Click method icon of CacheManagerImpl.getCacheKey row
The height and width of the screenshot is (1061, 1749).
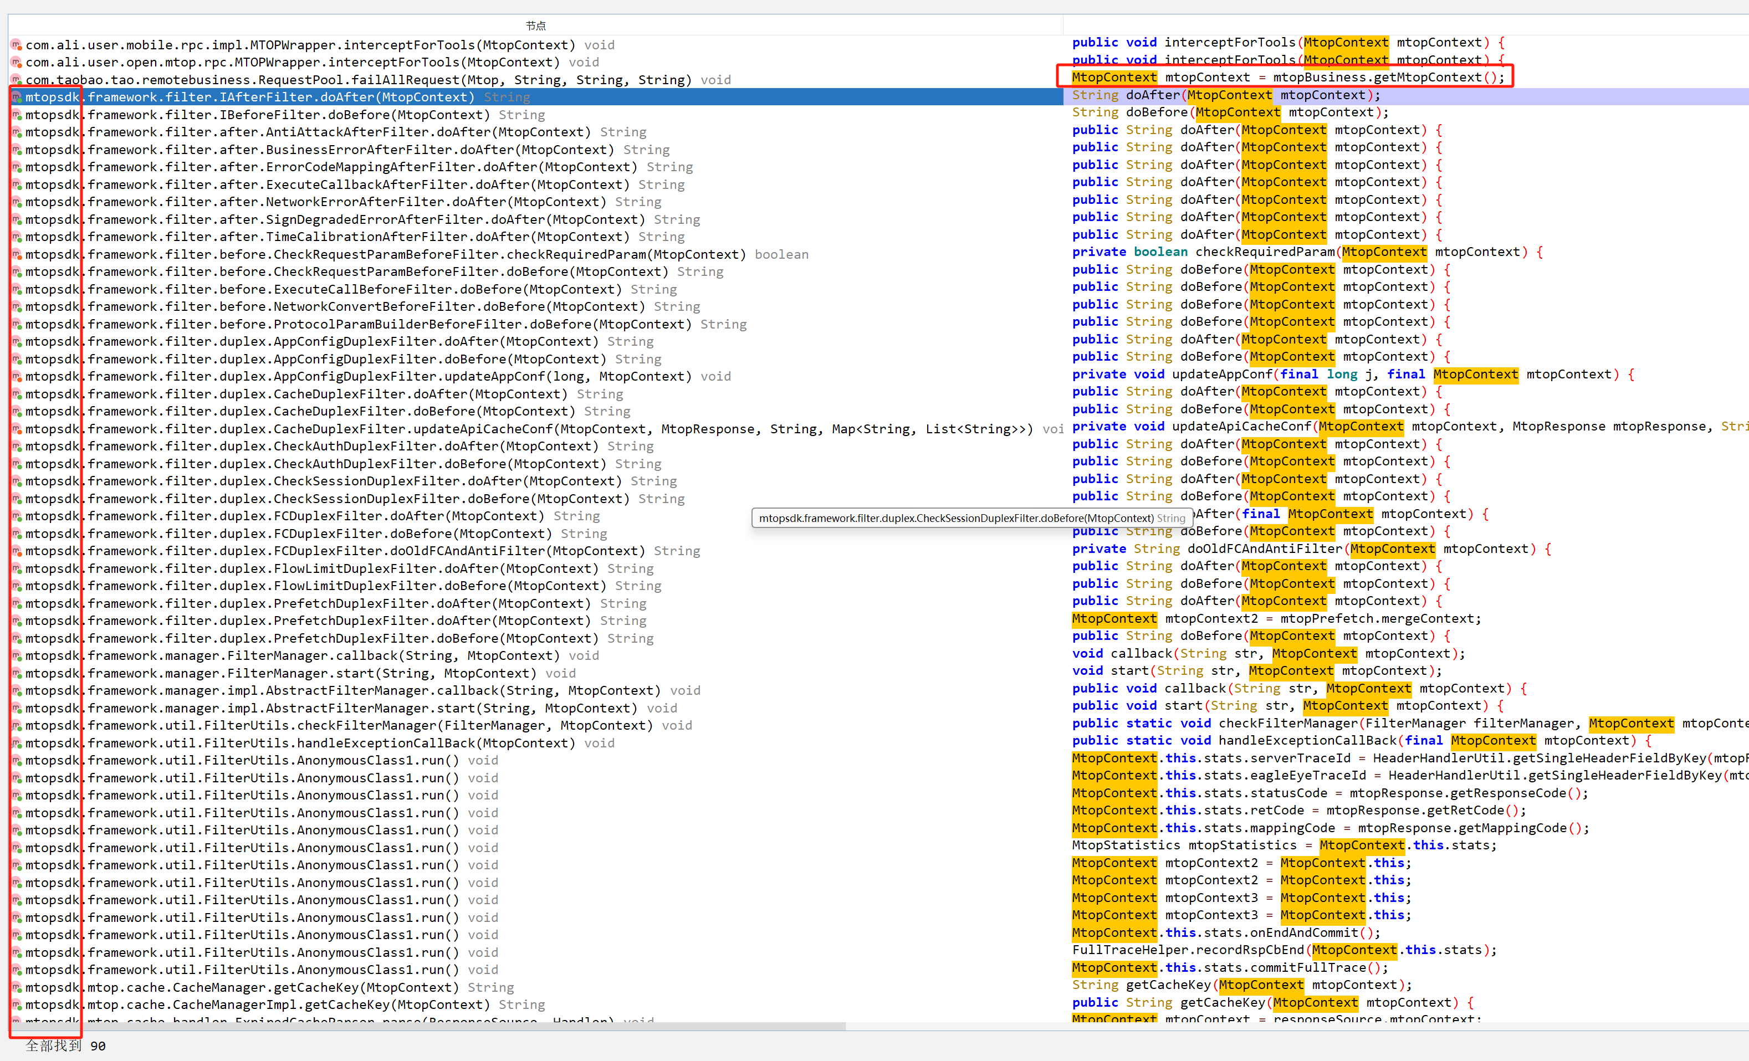click(x=16, y=1005)
